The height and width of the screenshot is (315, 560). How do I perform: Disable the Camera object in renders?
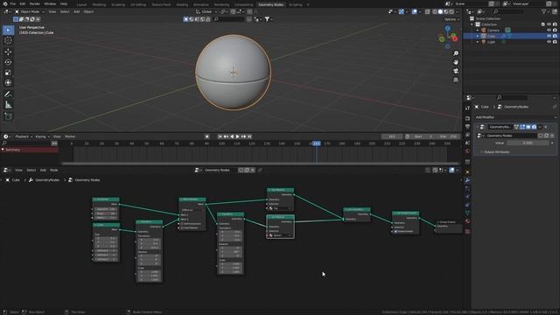pos(555,31)
